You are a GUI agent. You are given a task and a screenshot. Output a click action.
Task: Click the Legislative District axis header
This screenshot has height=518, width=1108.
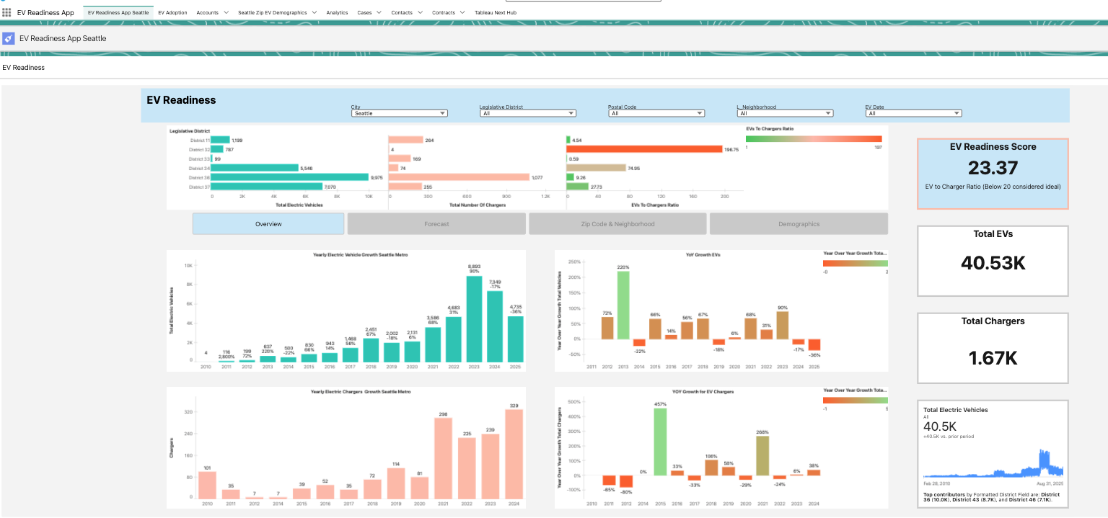pyautogui.click(x=190, y=131)
